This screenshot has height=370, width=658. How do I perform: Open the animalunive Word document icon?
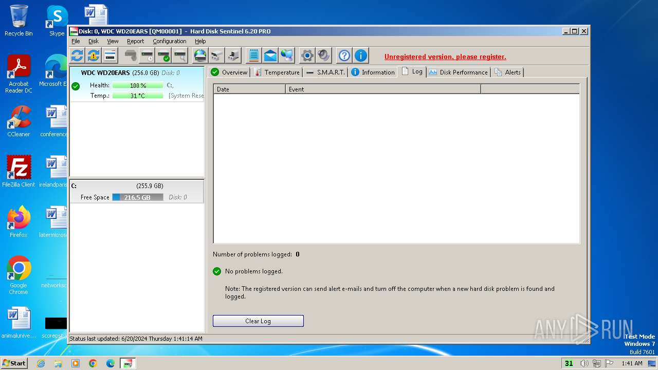pyautogui.click(x=19, y=323)
